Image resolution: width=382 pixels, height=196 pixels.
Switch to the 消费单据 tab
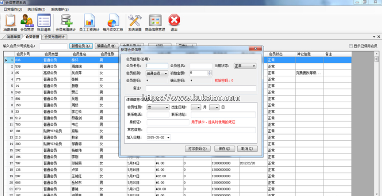tap(13, 37)
